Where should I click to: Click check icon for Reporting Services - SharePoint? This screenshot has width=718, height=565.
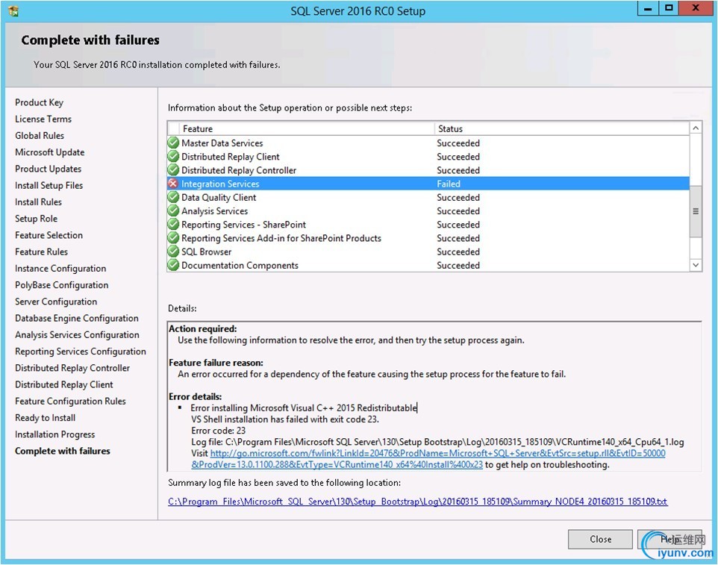coord(173,225)
